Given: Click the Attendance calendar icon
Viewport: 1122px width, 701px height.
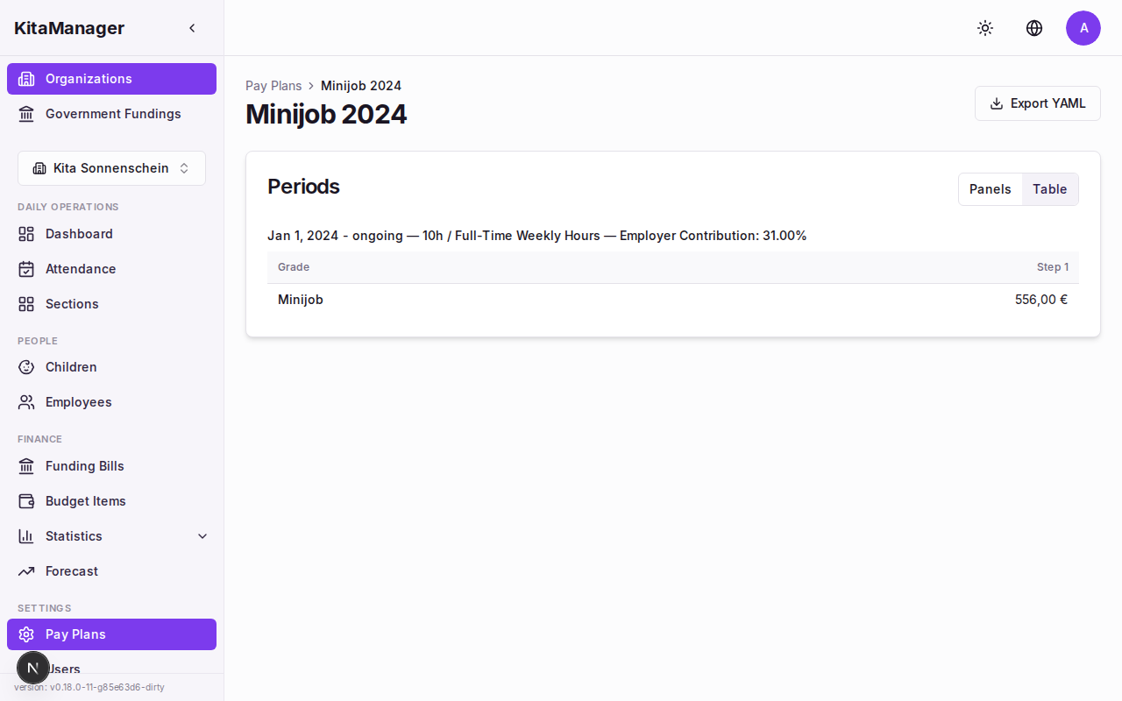Looking at the screenshot, I should (26, 269).
